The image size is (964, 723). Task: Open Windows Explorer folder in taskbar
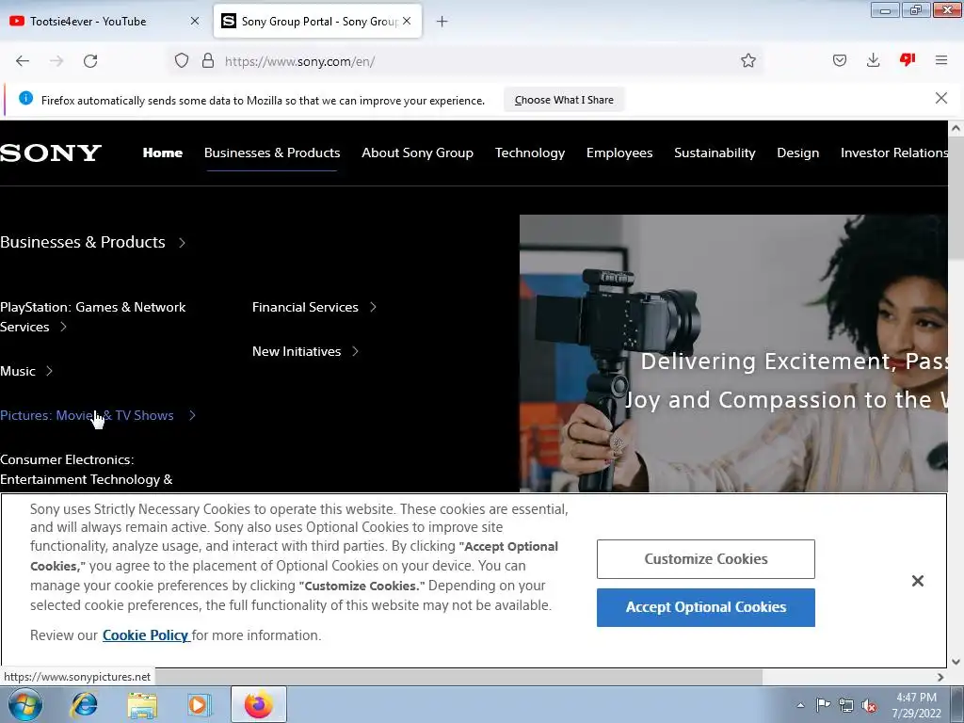[142, 705]
